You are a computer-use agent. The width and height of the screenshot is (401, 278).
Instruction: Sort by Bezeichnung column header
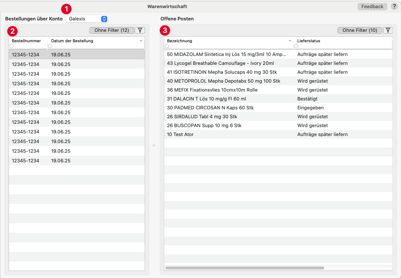coord(180,41)
